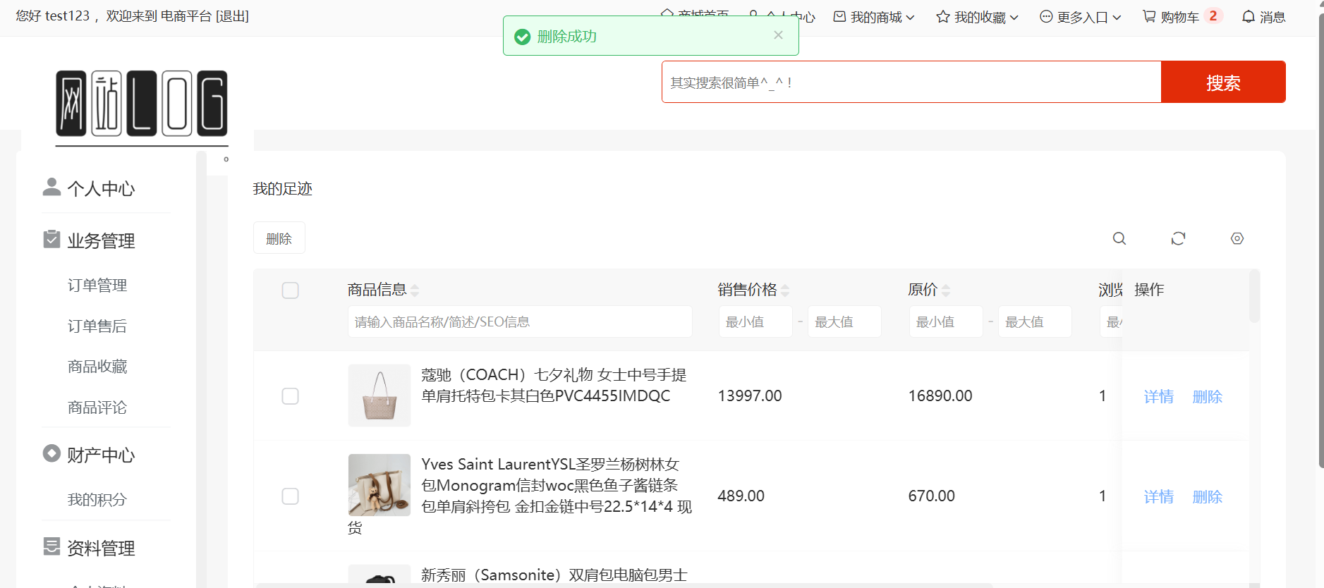The image size is (1324, 588).
Task: Open the COACH handbag thumbnail
Action: coord(379,396)
